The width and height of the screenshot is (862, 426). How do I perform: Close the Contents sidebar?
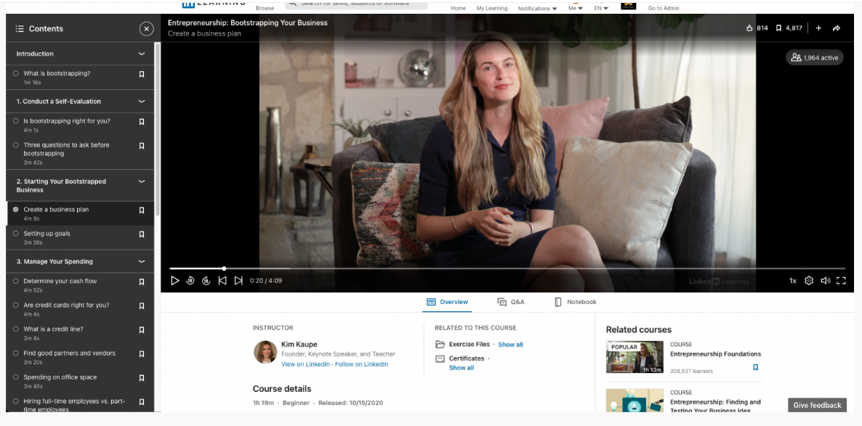click(x=146, y=29)
